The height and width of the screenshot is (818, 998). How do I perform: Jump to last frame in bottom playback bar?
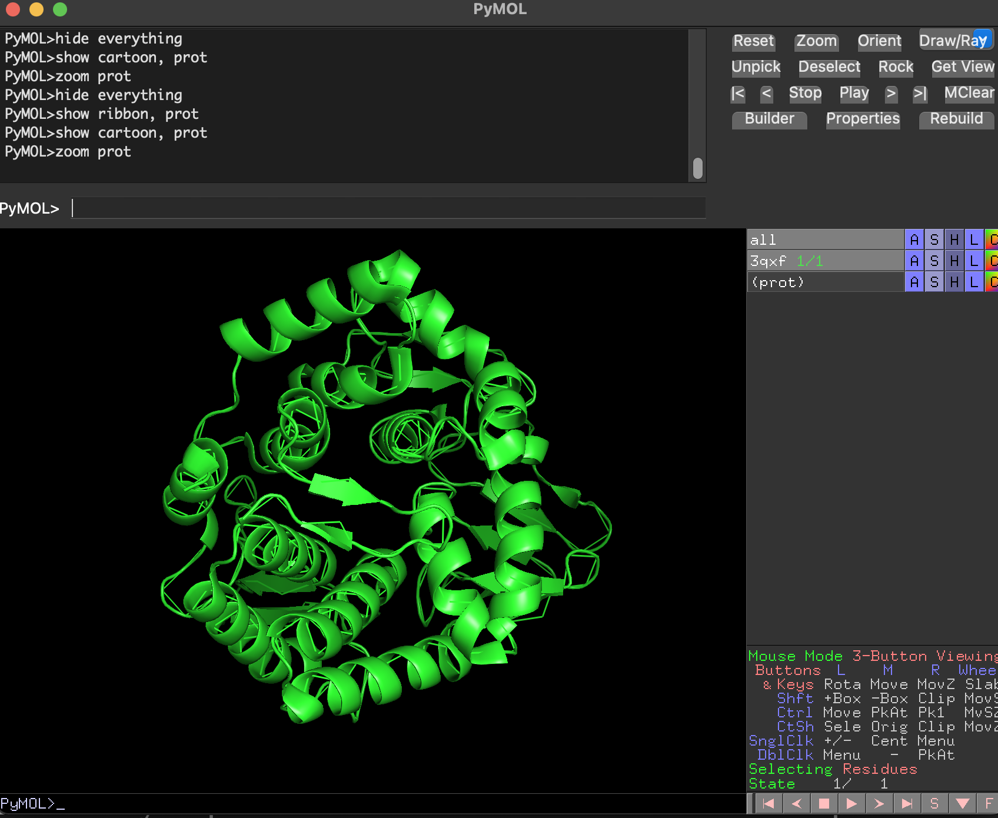907,803
